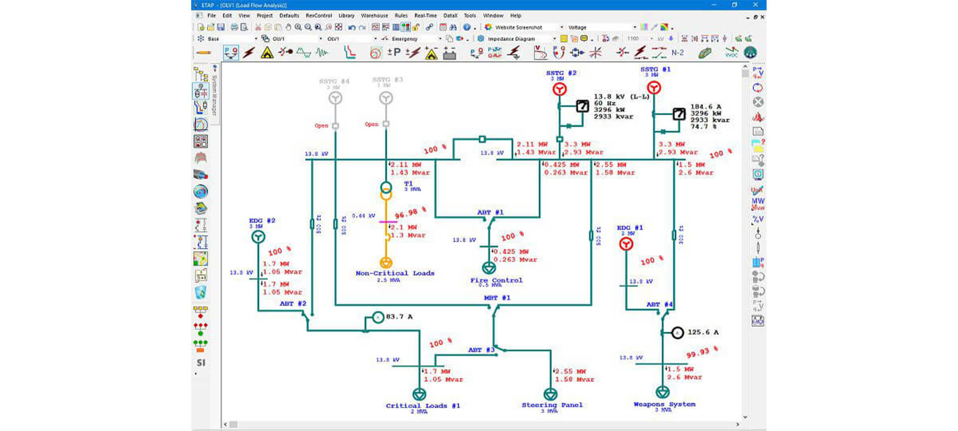This screenshot has height=431, width=958.
Task: Click the open breaker under SSTG #3
Action: pos(386,124)
